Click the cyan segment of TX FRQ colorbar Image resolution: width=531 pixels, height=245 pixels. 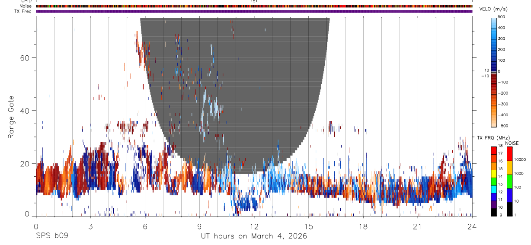click(494, 189)
